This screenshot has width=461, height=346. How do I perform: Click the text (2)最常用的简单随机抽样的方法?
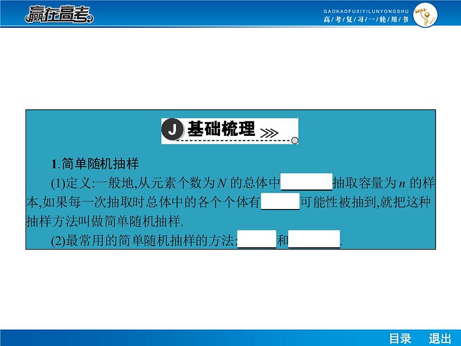click(x=143, y=240)
